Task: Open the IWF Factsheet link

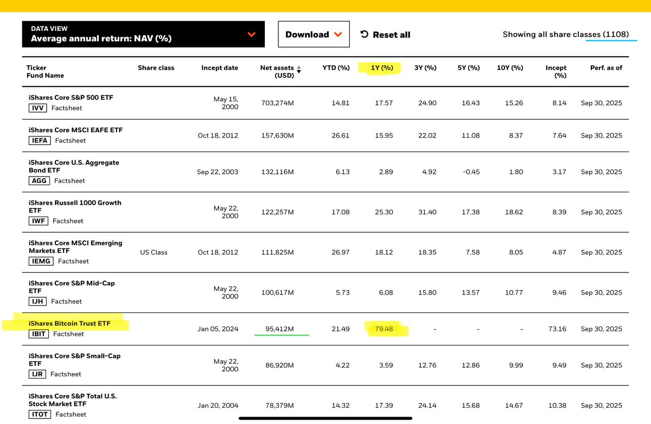Action: point(68,220)
